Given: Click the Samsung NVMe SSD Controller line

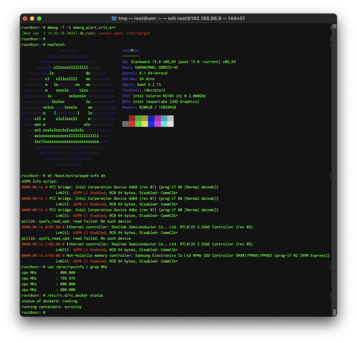Looking at the screenshot, I should pos(176,255).
